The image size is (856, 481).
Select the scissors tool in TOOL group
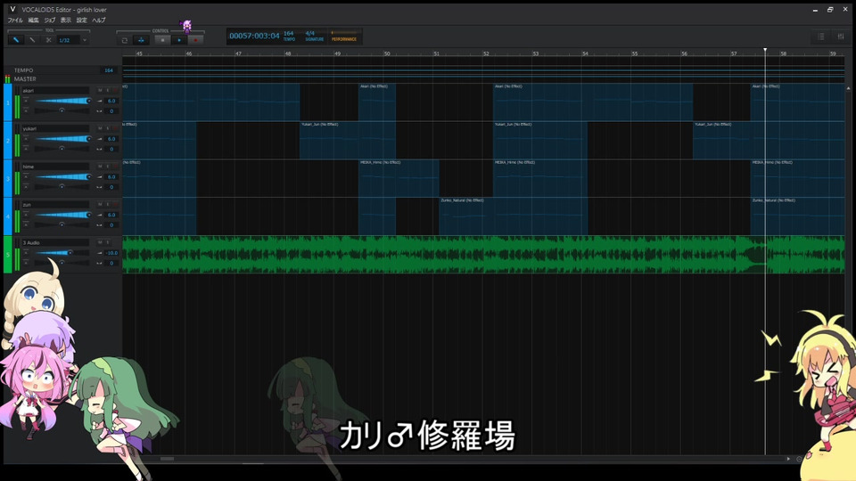point(48,40)
